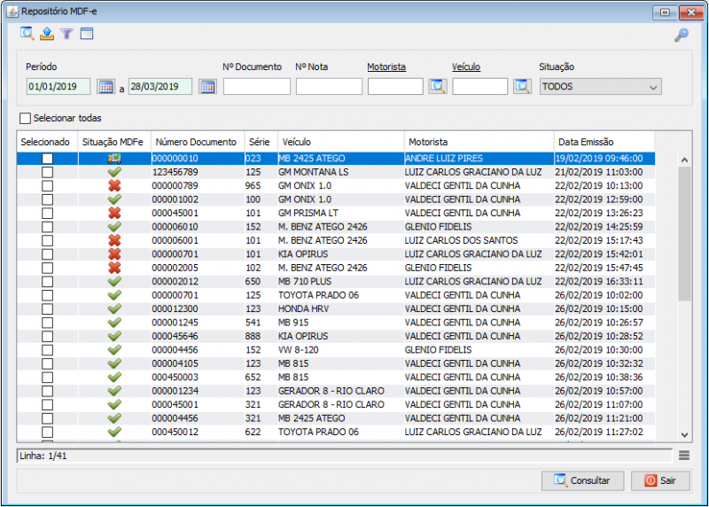Viewport: 709px width, 507px height.
Task: Click green check status for document 000006010
Action: click(114, 227)
